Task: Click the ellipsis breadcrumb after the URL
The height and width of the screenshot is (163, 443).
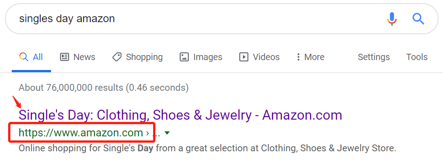Action: click(x=156, y=133)
